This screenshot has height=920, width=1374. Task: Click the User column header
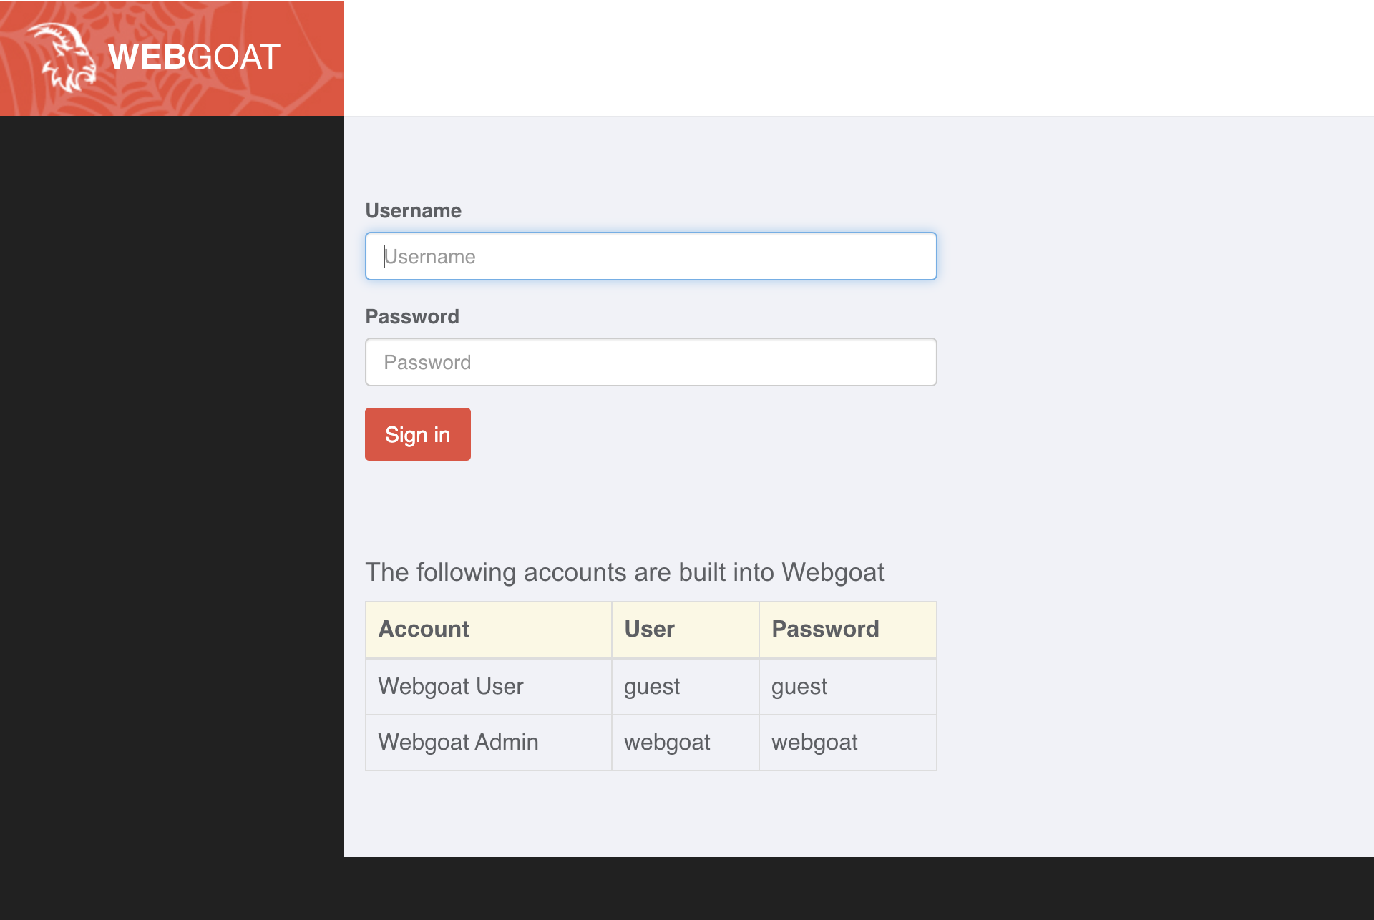click(x=686, y=629)
